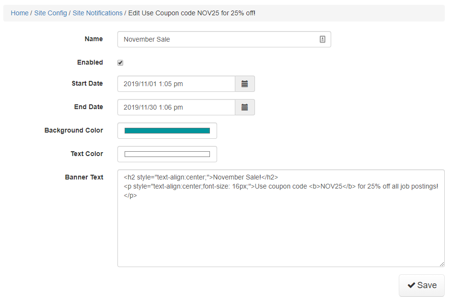Focus the Name field with November Sale

(224, 39)
